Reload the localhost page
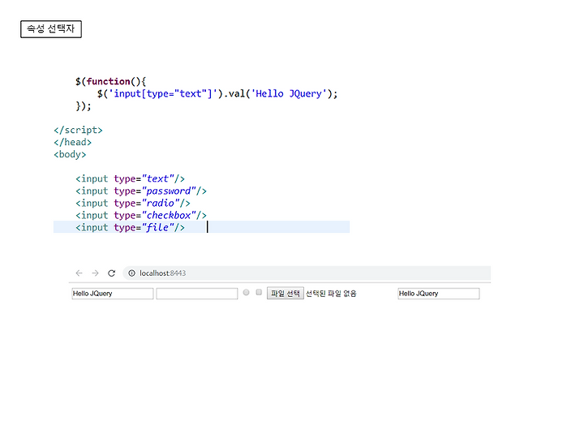 pyautogui.click(x=111, y=273)
